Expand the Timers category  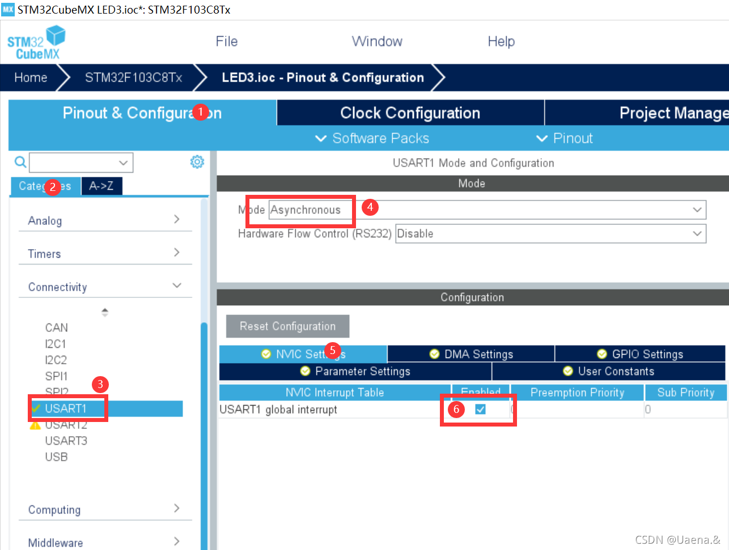click(104, 253)
